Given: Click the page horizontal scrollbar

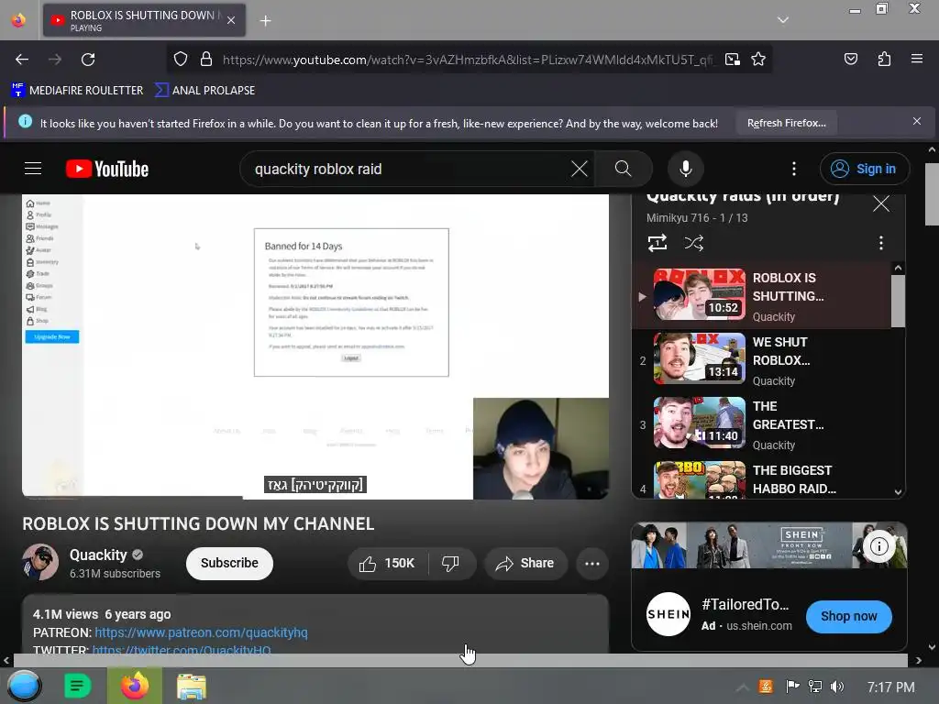Looking at the screenshot, I should 460,660.
